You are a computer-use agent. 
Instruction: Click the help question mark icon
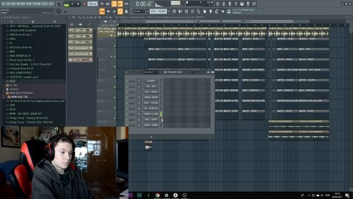236,4
